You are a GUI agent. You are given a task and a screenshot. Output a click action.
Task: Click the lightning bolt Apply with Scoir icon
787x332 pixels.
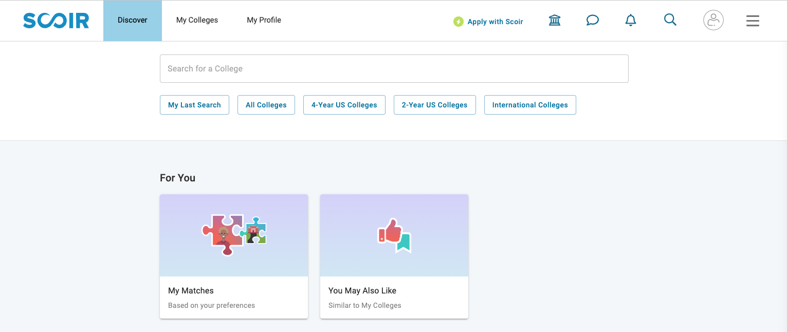[x=458, y=22]
